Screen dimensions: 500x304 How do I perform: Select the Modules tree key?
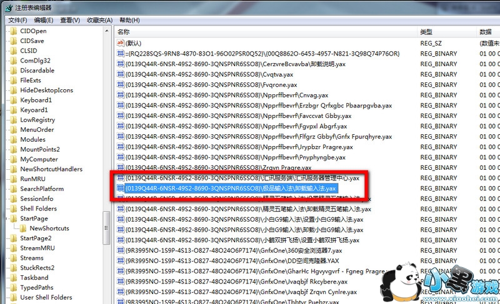click(x=33, y=140)
